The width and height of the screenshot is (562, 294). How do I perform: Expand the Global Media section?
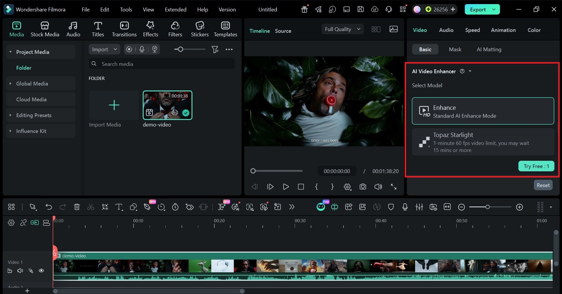[x=11, y=83]
